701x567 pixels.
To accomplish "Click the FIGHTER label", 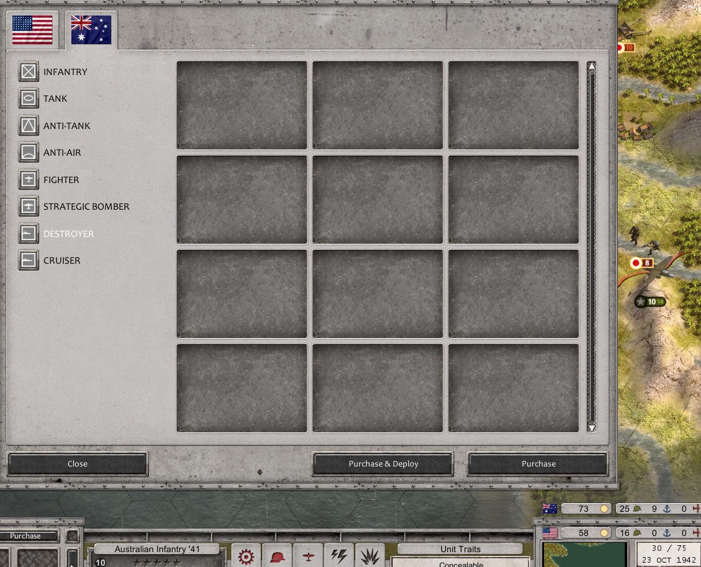I will [61, 180].
